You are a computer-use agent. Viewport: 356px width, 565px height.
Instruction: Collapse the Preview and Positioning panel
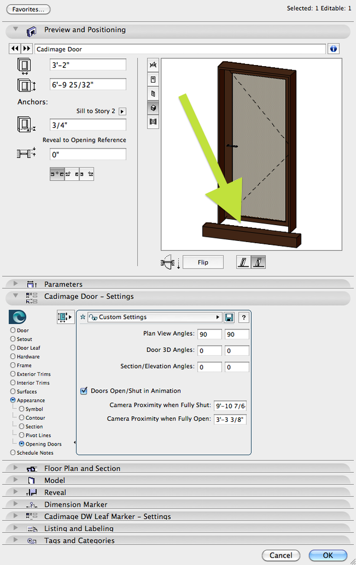(15, 29)
